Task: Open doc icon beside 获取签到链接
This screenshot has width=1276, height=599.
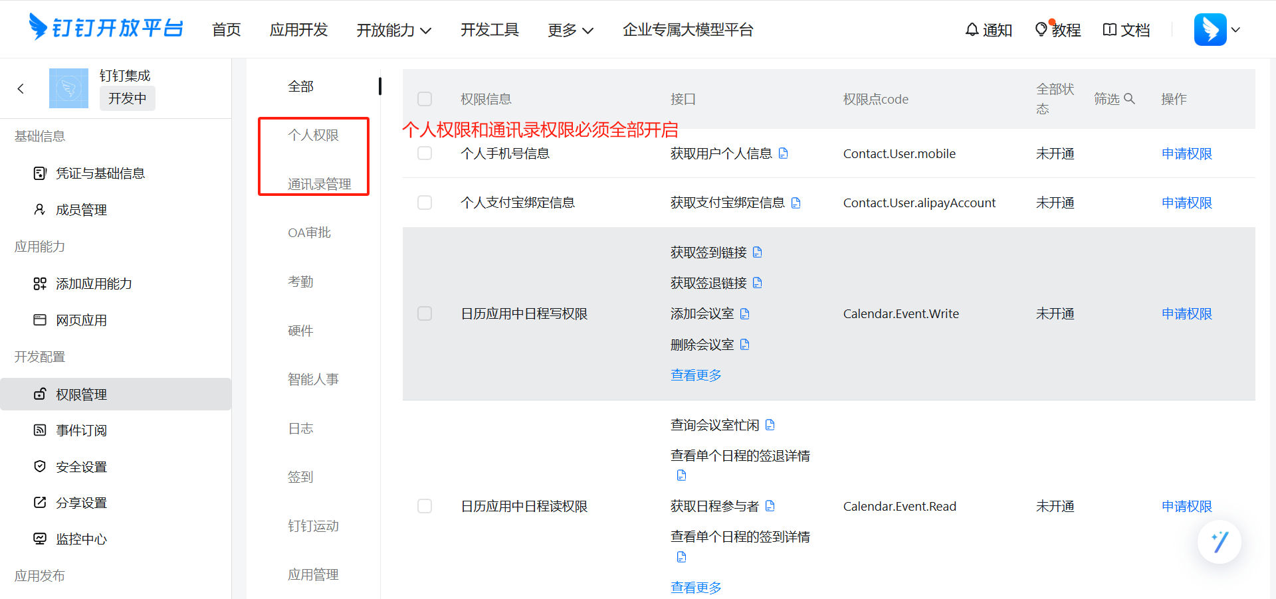Action: click(x=758, y=252)
